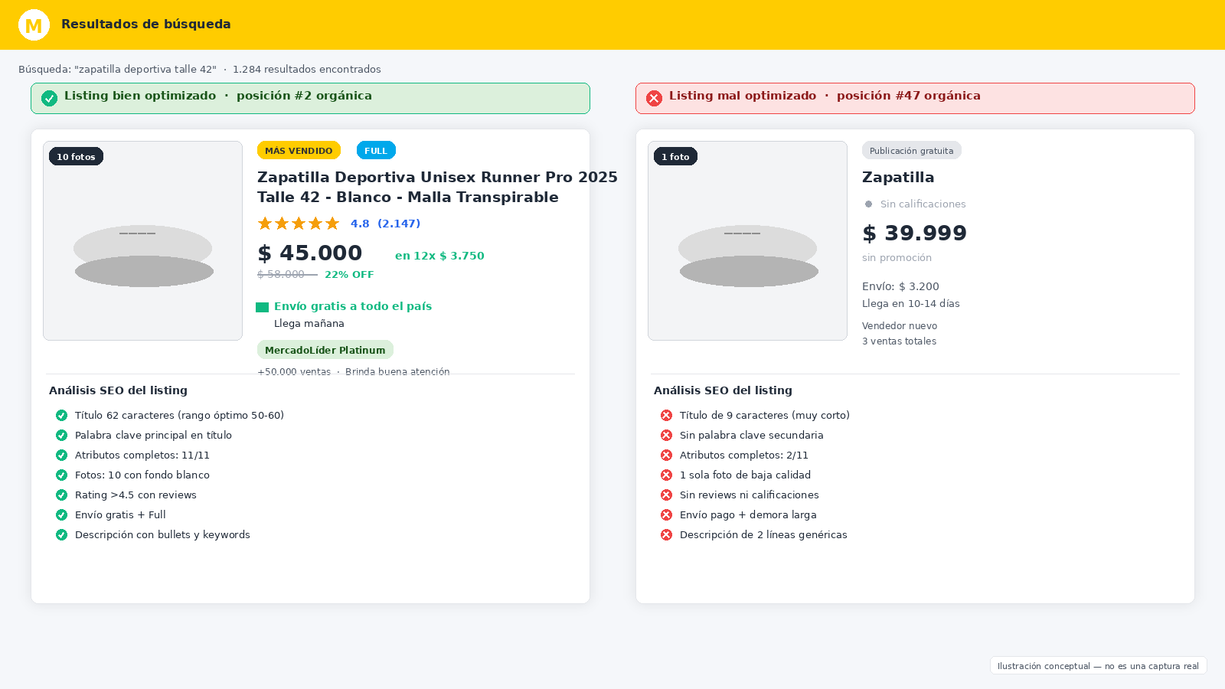Click left card 'Análisis SEO del listing' heading
This screenshot has width=1225, height=689.
click(118, 390)
